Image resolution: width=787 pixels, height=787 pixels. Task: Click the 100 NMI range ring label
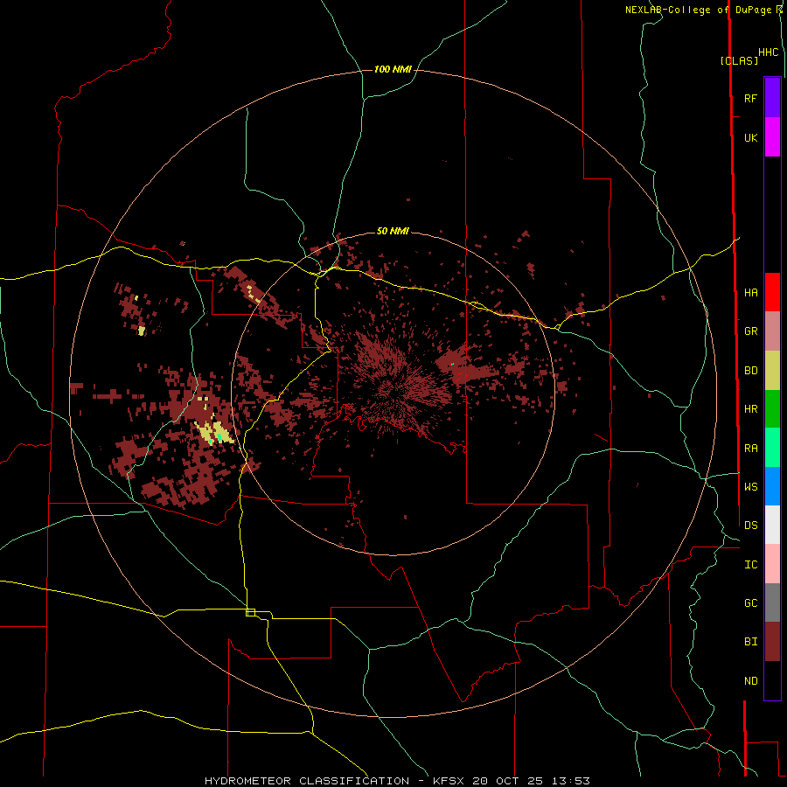(x=393, y=69)
